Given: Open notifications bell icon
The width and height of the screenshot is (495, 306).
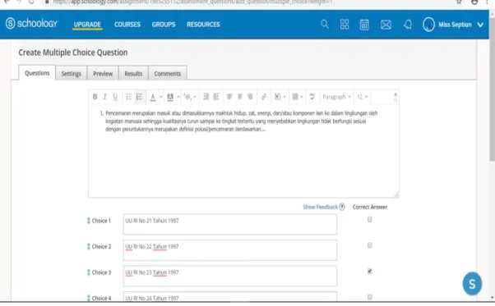Looking at the screenshot, I should 408,25.
